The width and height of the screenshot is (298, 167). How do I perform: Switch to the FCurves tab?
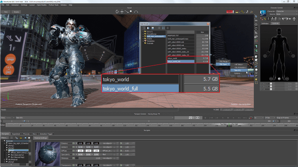[x=26, y=134]
